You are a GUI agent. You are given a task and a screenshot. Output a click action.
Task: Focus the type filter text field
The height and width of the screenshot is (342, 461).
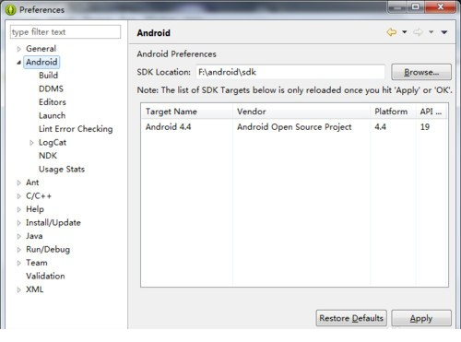[65, 32]
